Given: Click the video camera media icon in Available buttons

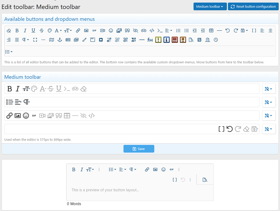Looking at the screenshot, I should click(102, 31).
